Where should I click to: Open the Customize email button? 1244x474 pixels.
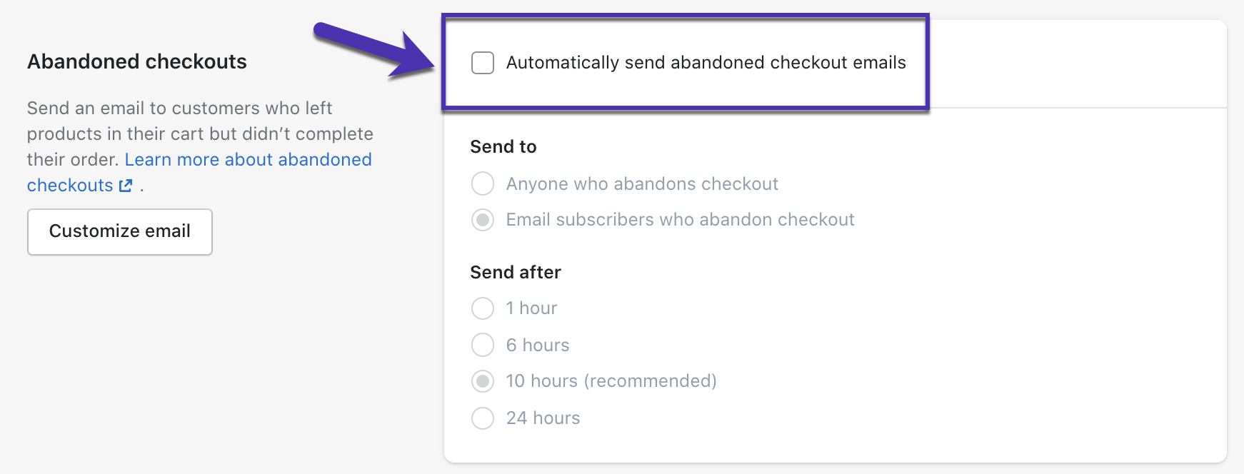coord(120,231)
